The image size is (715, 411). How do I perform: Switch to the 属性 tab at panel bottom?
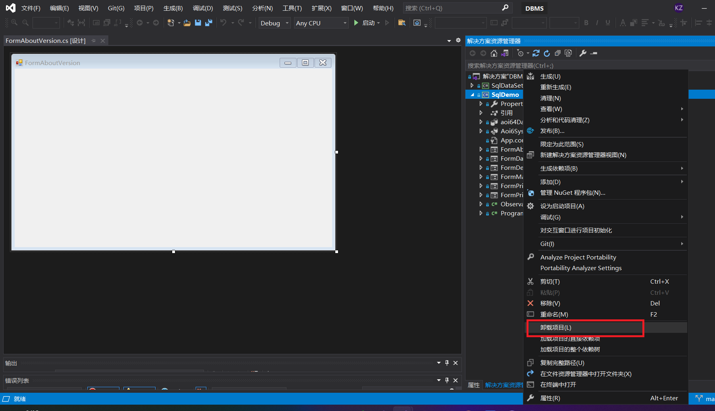tap(474, 385)
